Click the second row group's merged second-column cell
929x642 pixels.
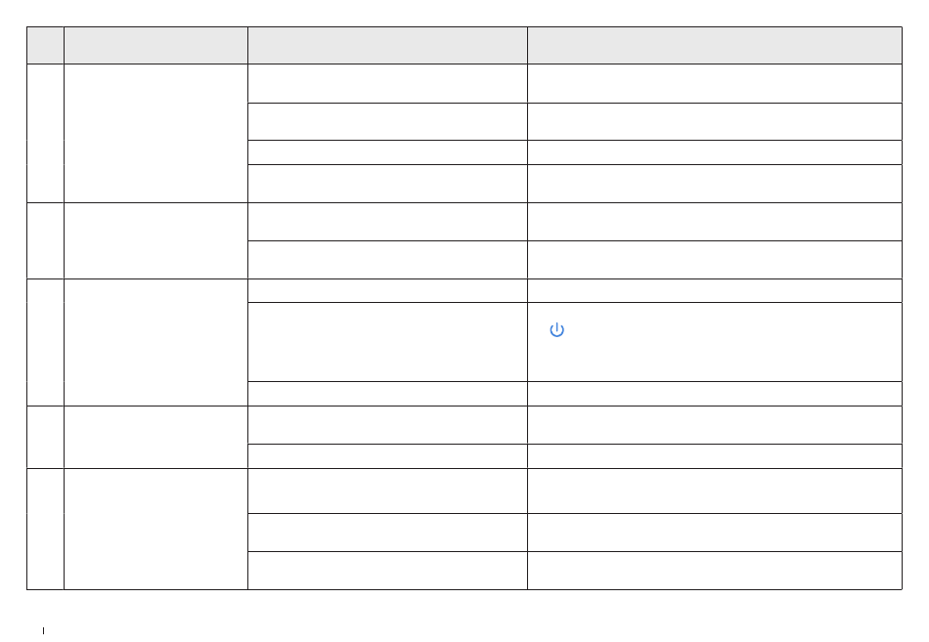[x=155, y=240]
